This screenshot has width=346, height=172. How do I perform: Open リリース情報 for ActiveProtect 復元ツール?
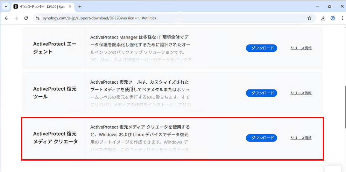tap(301, 93)
